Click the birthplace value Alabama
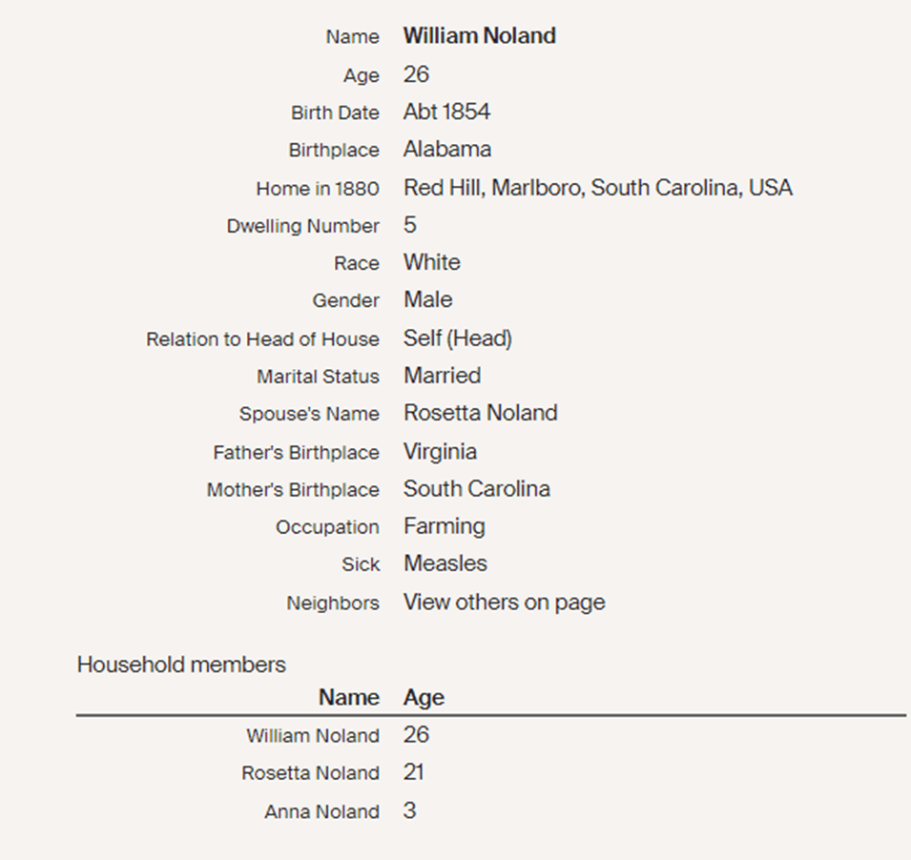 click(x=447, y=150)
